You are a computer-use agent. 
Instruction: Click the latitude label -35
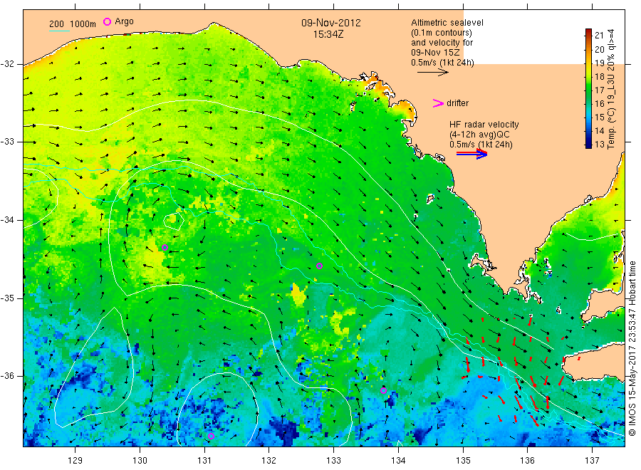pos(8,298)
